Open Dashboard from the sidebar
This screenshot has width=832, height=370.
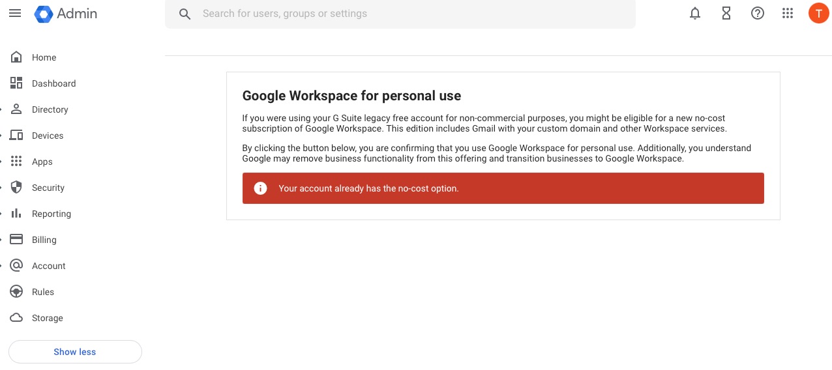point(53,83)
